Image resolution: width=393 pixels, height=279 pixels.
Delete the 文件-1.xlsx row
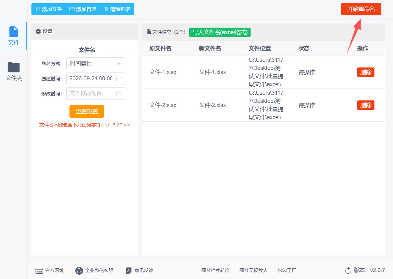366,72
